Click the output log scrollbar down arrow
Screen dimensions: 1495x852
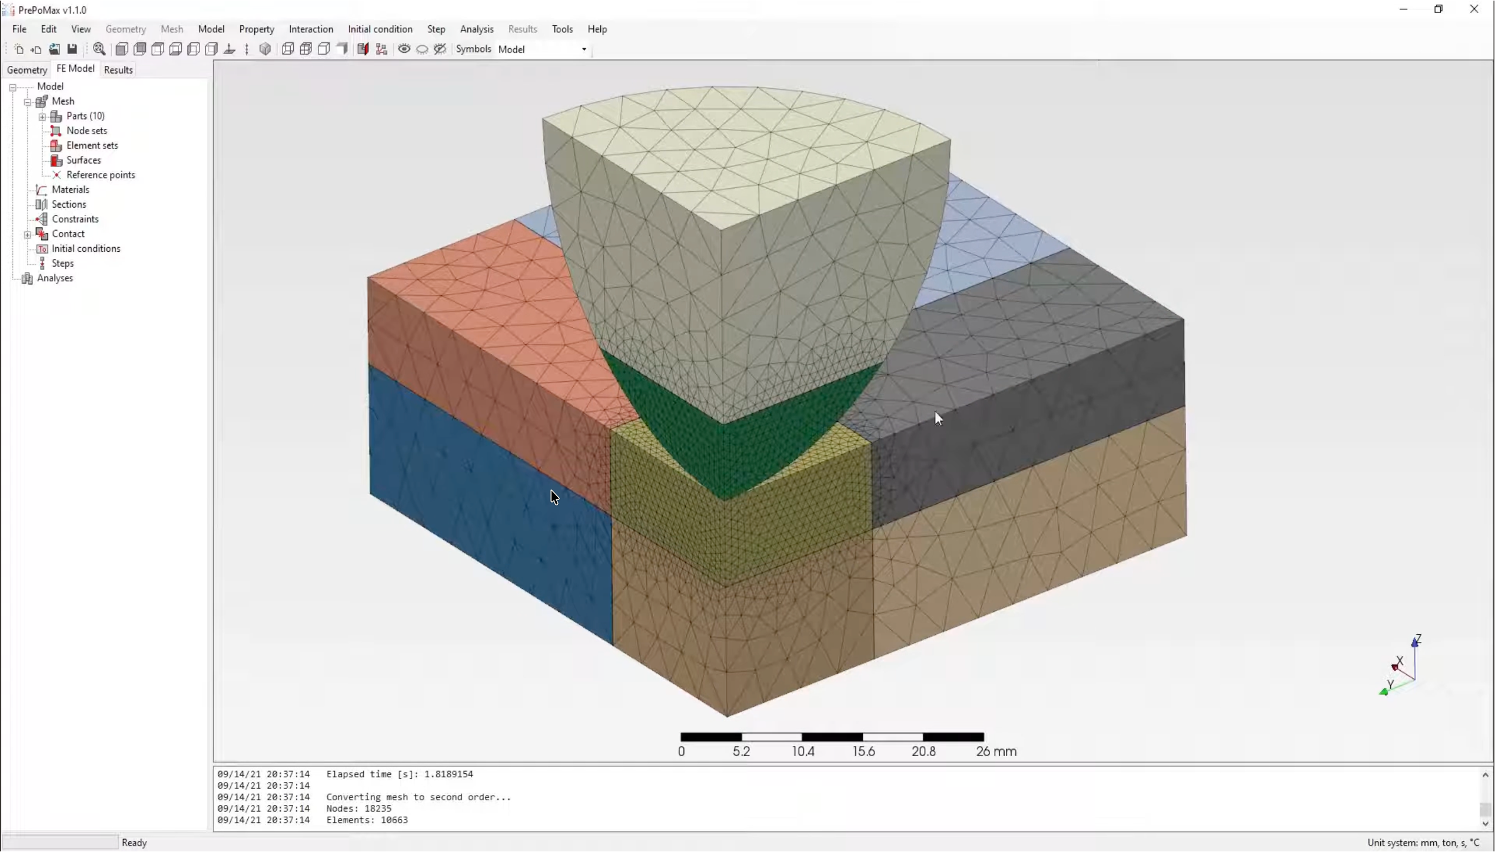pyautogui.click(x=1485, y=824)
